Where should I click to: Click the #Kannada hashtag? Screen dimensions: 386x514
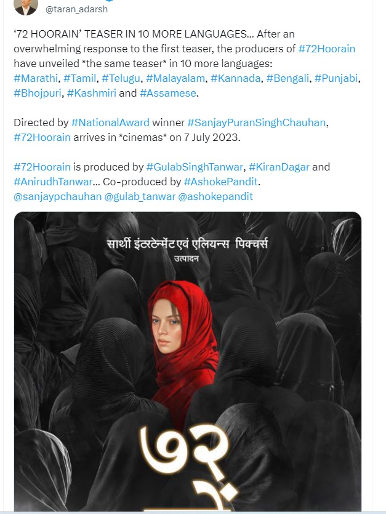[x=235, y=78]
